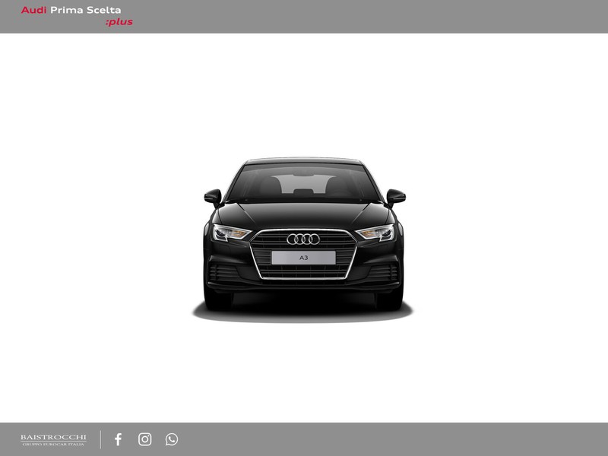Click the Audi Prima Scelta :plus logo

coord(77,16)
